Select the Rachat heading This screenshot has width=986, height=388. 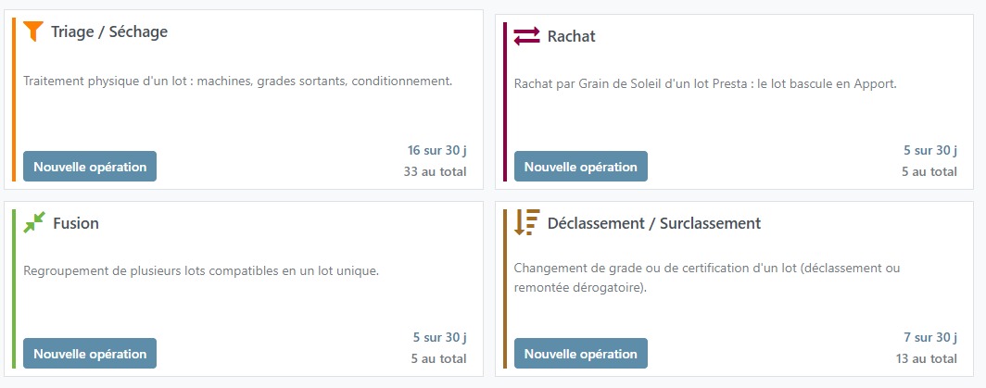click(571, 36)
